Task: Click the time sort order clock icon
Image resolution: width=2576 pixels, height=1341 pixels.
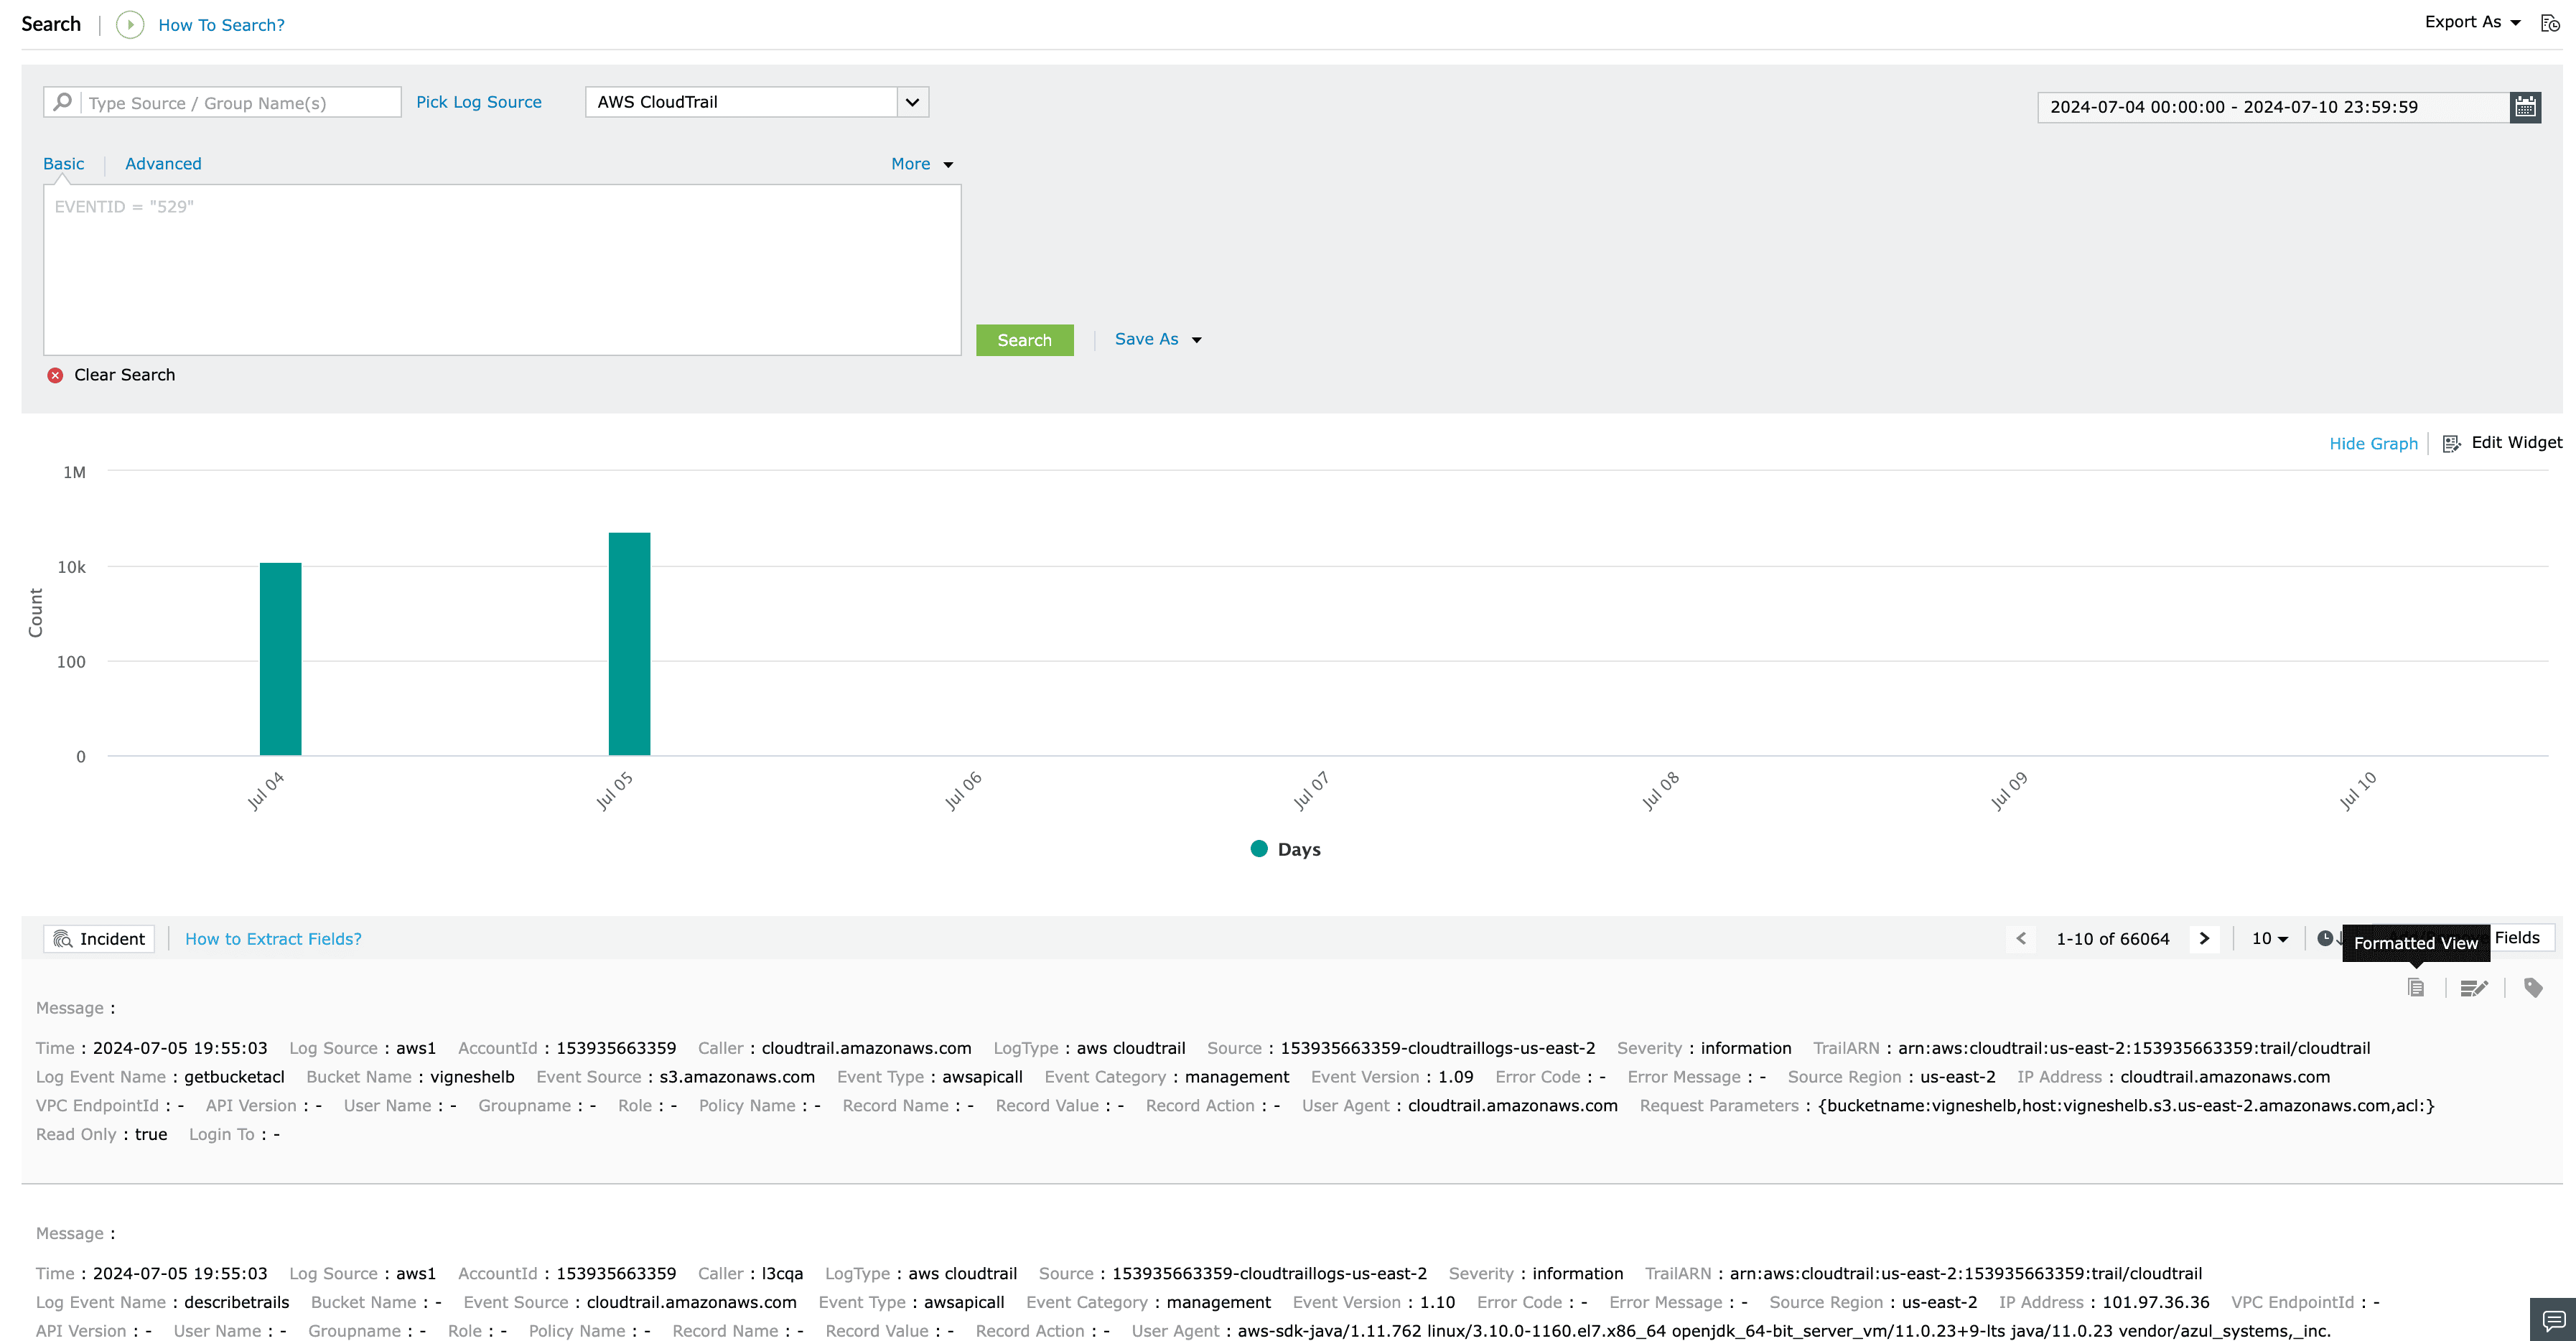Action: [2325, 938]
